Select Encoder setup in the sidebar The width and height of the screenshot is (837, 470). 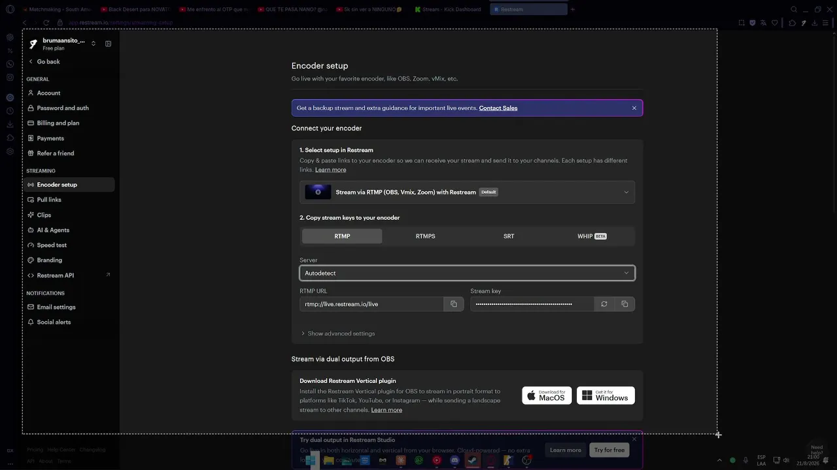coord(69,185)
